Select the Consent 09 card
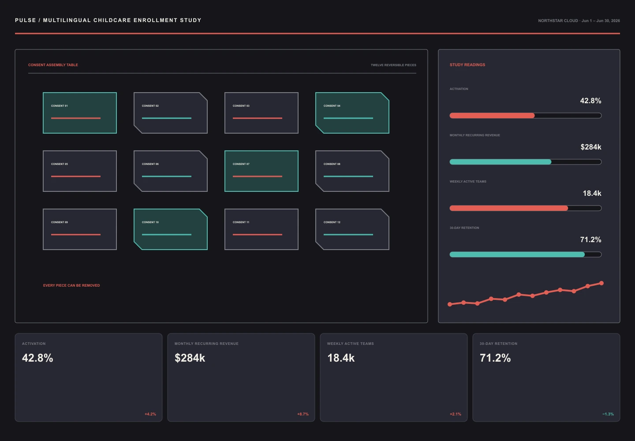The width and height of the screenshot is (635, 441). pyautogui.click(x=80, y=229)
